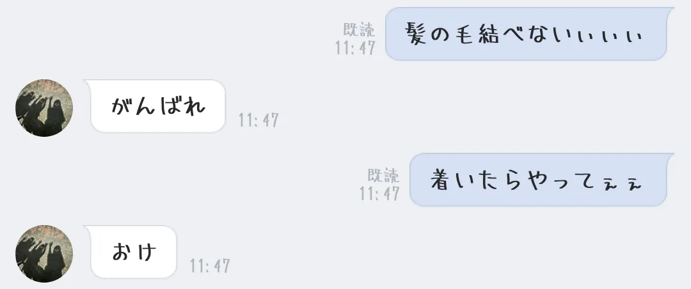Viewport: 691px width, 289px height.
Task: Click the trailing ぃぃぃ characters in the top bubble
Action: pyautogui.click(x=610, y=36)
